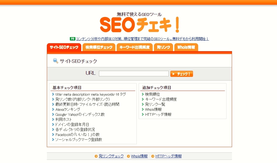Follow the 発リンクチェック footer link
The width and height of the screenshot is (277, 163).
(x=111, y=156)
